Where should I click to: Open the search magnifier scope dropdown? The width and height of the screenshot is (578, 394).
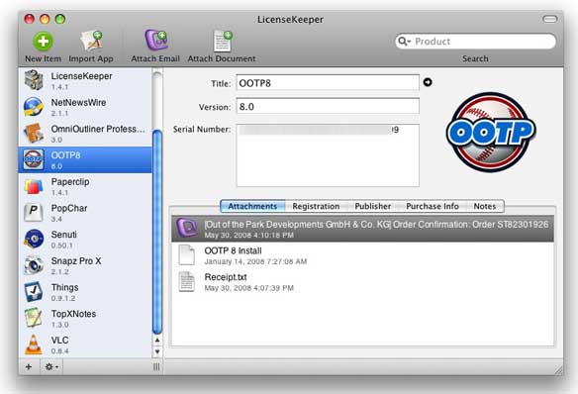pos(405,42)
